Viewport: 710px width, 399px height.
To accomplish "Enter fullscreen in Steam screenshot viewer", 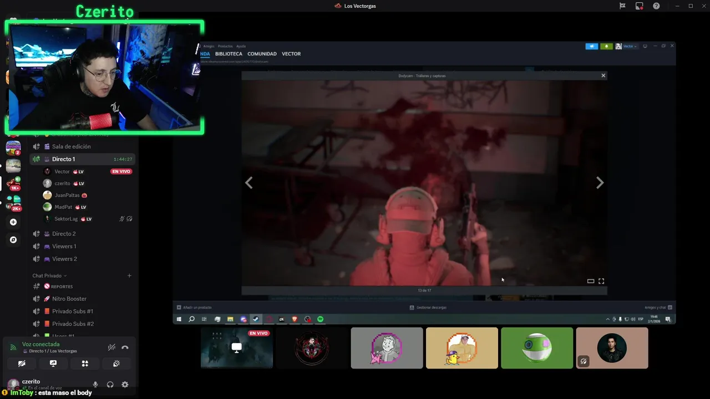I will pyautogui.click(x=601, y=281).
